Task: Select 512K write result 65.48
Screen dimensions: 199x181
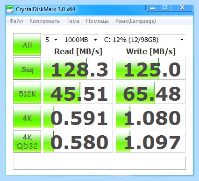Action: pos(150,93)
